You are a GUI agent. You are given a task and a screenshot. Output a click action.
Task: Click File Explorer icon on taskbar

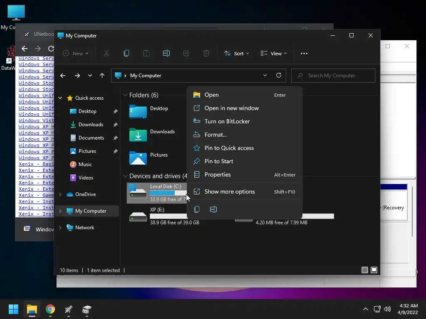point(32,309)
